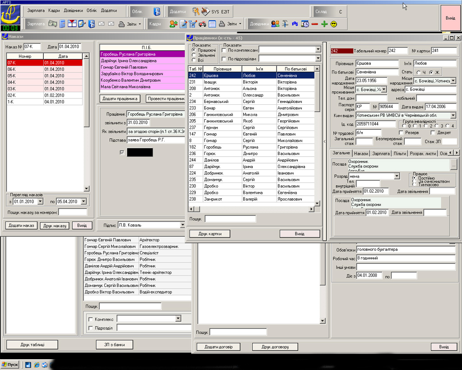Enable the По комплексам checkbox
462x370 pixels.
(224, 50)
